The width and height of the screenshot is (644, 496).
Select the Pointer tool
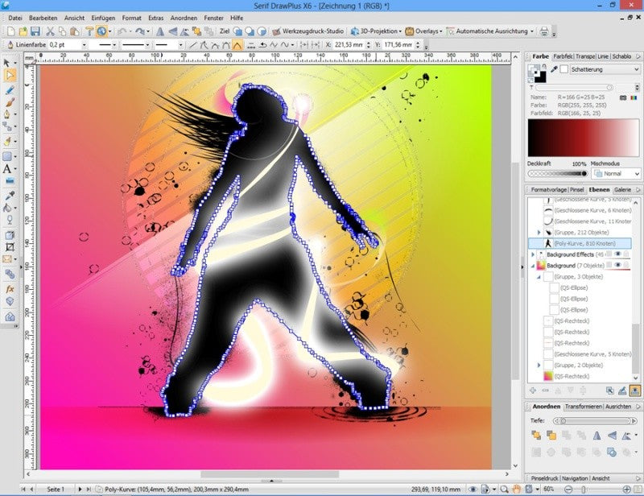click(7, 63)
